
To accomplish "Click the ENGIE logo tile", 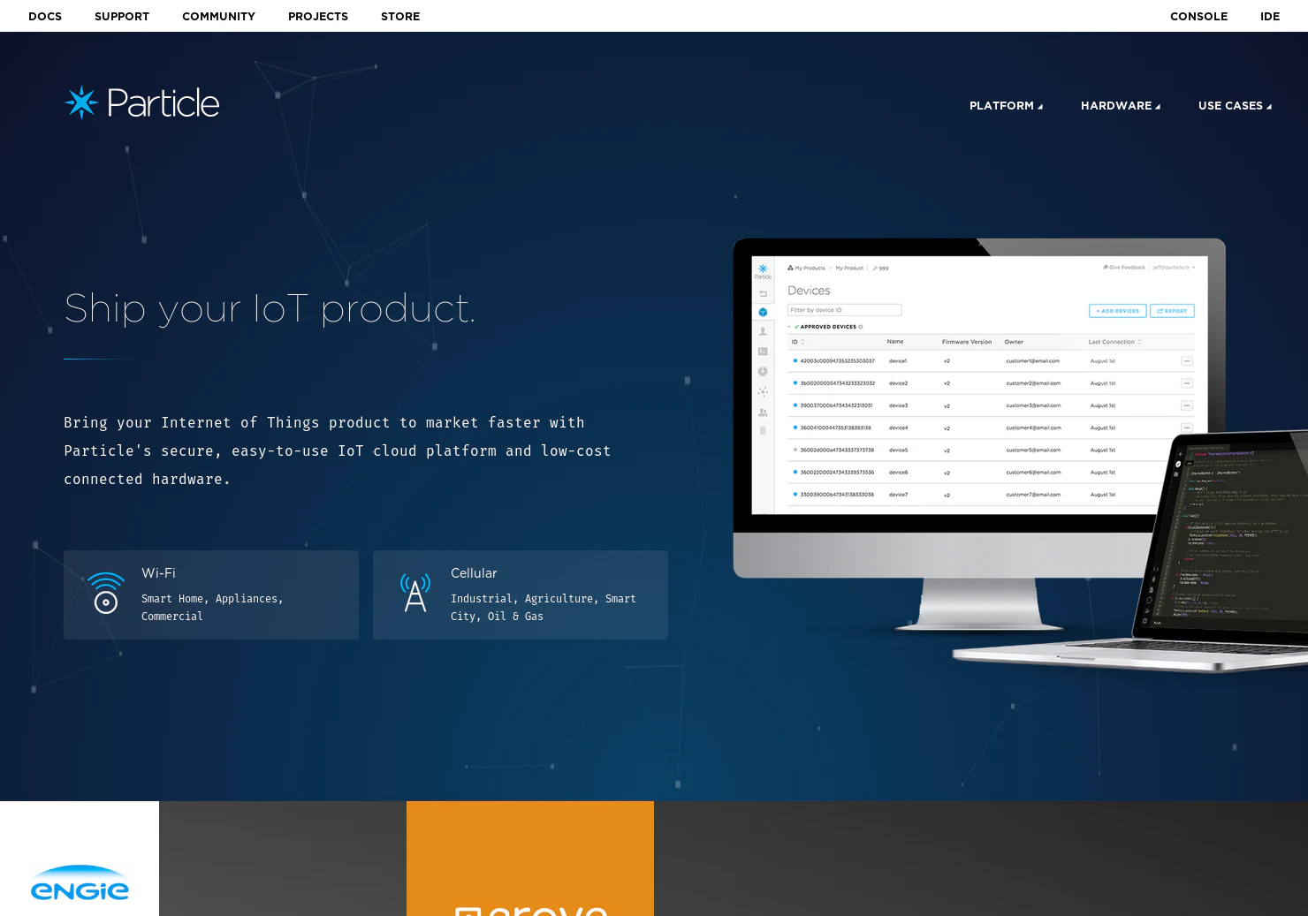I will 80,859.
